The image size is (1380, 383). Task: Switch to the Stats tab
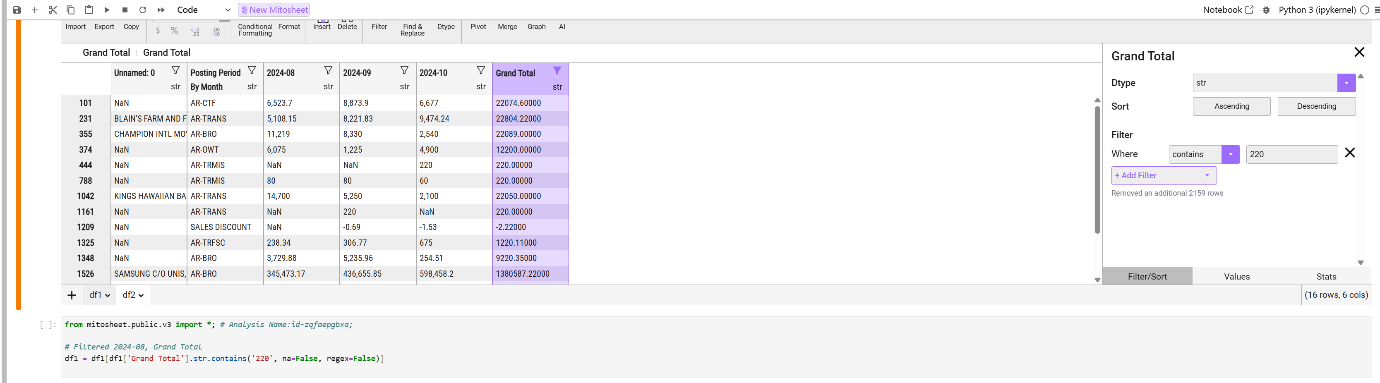pos(1327,276)
